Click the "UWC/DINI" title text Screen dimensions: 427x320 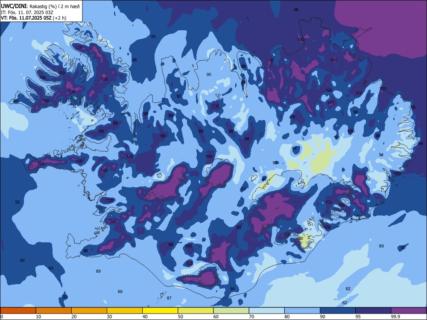pos(14,6)
